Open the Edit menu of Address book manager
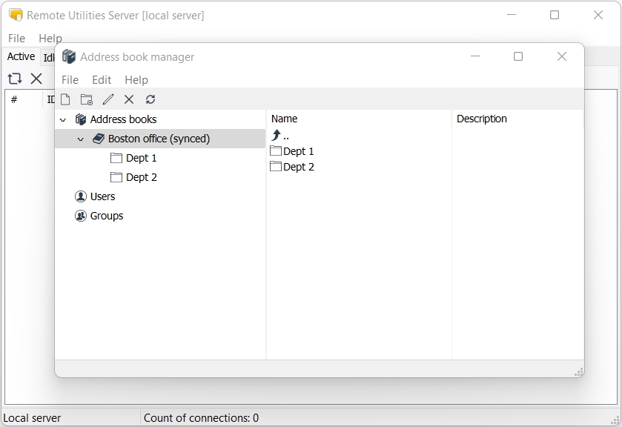622x427 pixels. (x=102, y=80)
